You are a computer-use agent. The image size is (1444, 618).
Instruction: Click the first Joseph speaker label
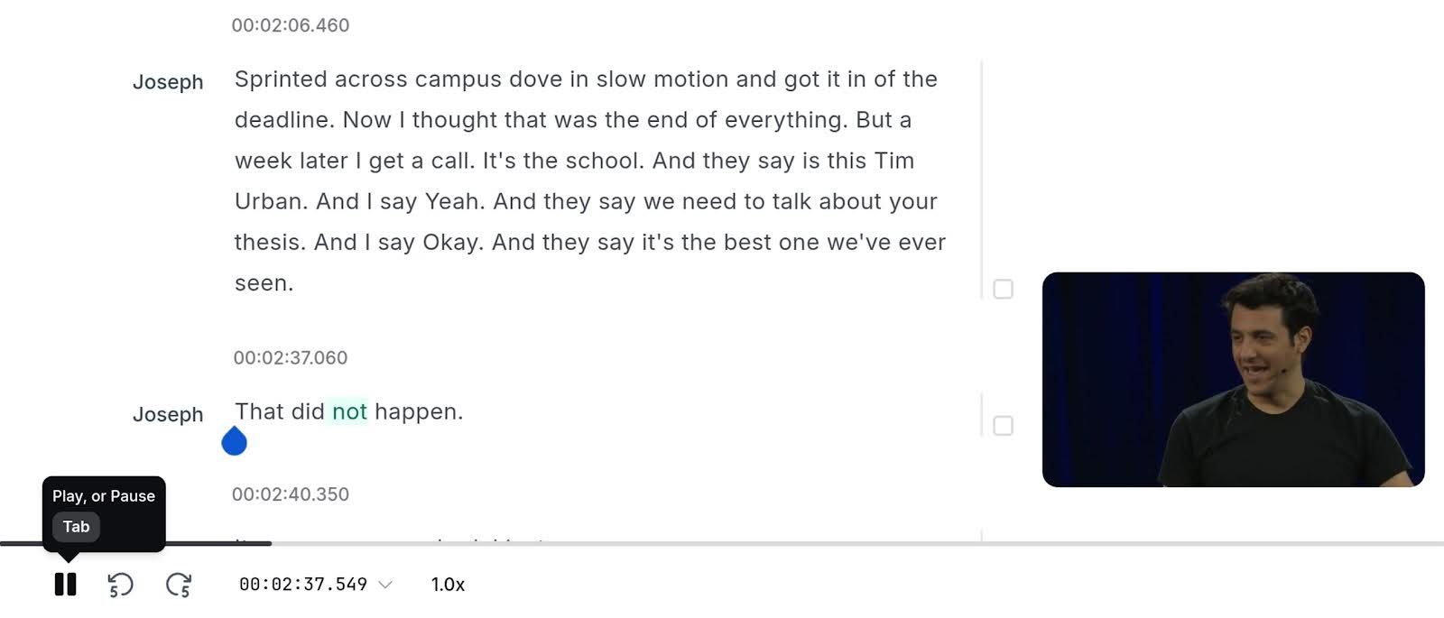[x=168, y=82]
